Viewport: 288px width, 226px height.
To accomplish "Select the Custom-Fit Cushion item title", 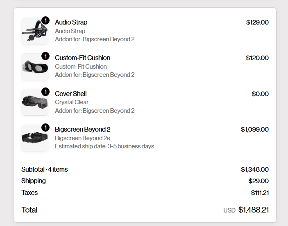I will point(82,58).
